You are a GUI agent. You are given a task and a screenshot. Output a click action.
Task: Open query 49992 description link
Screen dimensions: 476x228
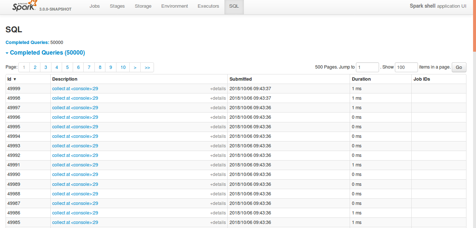(75, 155)
